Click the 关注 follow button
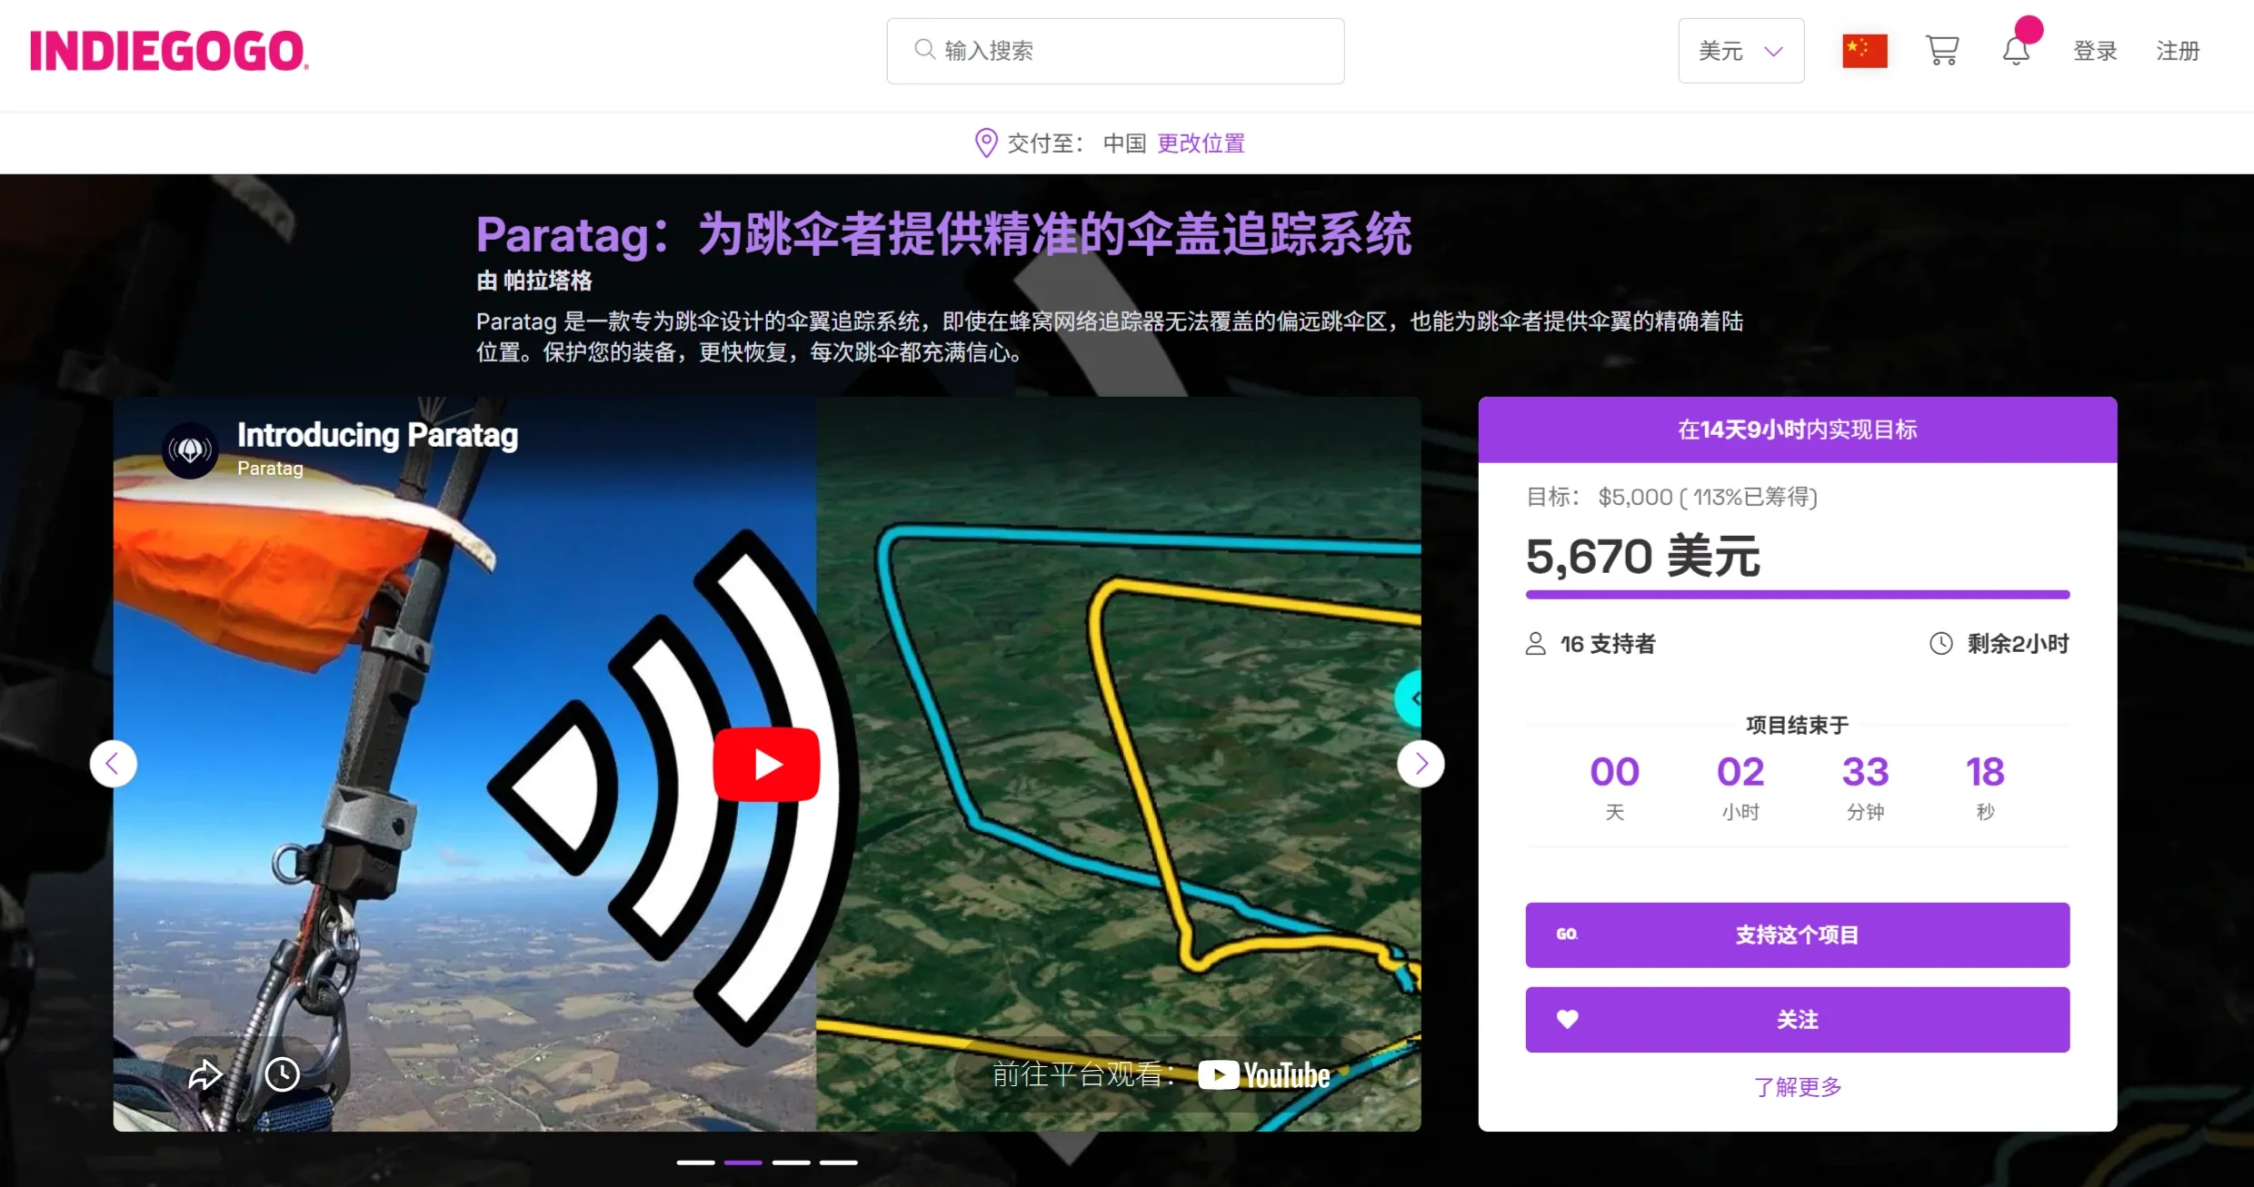Screen dimensions: 2254x1187 pyautogui.click(x=1797, y=1020)
